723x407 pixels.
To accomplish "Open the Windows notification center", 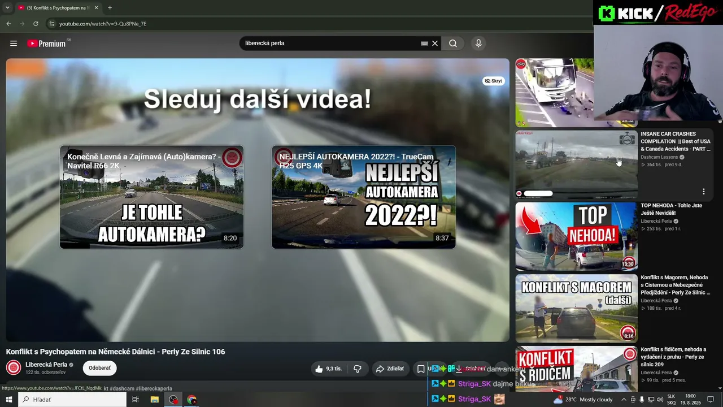I will (x=711, y=400).
